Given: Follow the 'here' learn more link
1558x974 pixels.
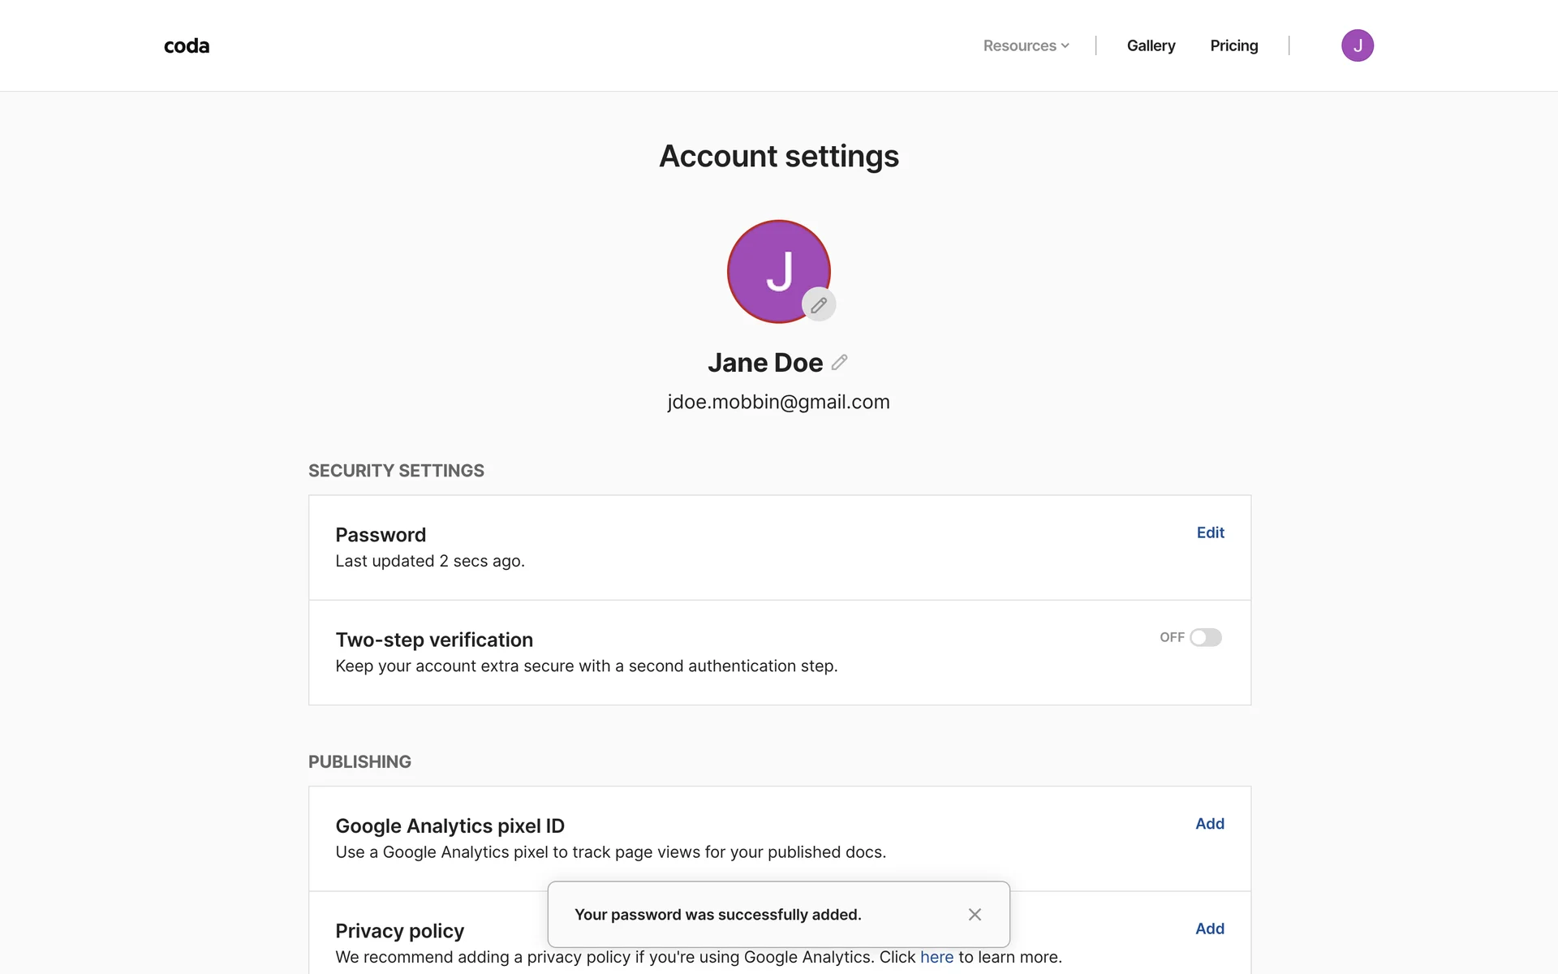Looking at the screenshot, I should (x=936, y=957).
